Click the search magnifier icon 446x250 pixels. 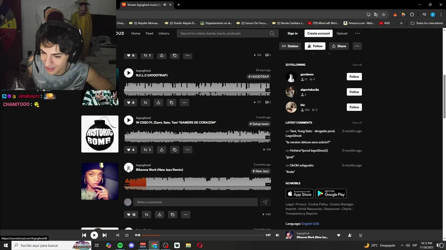pyautogui.click(x=272, y=33)
